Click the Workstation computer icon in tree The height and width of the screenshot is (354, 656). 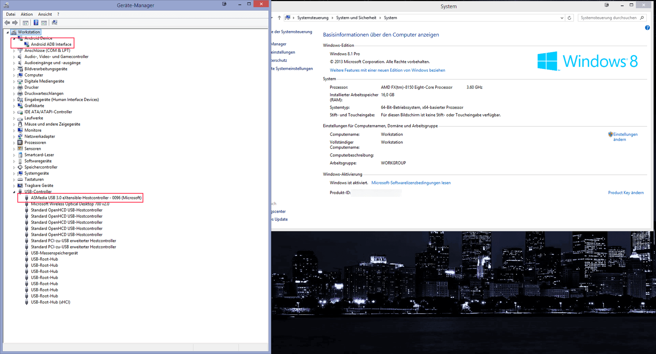pos(14,32)
